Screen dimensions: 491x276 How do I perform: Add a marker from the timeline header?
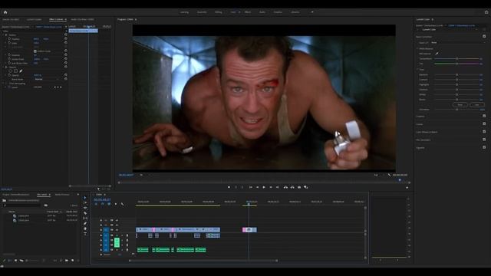coord(116,204)
